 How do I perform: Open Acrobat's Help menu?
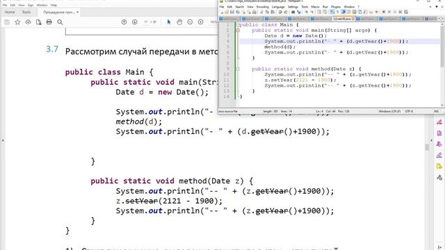(x=54, y=5)
